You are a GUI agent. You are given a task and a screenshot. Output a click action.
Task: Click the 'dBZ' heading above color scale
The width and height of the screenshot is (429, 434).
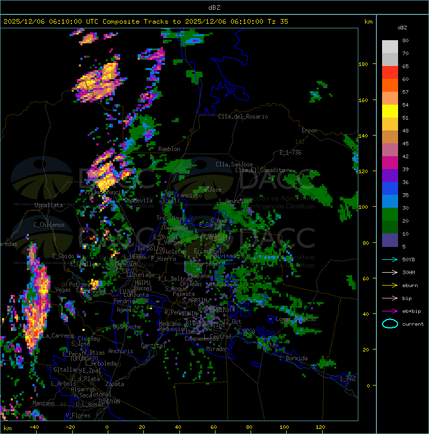pos(402,28)
